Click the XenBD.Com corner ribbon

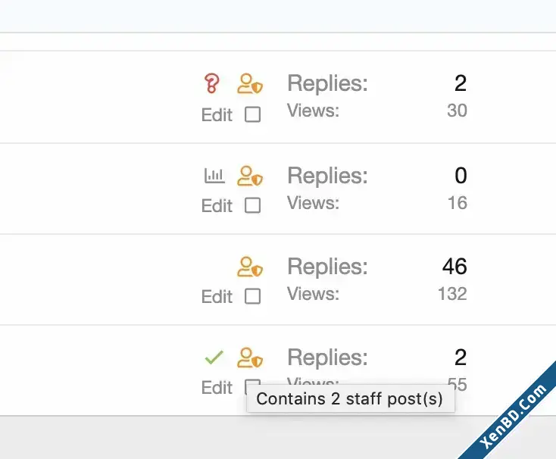point(511,415)
